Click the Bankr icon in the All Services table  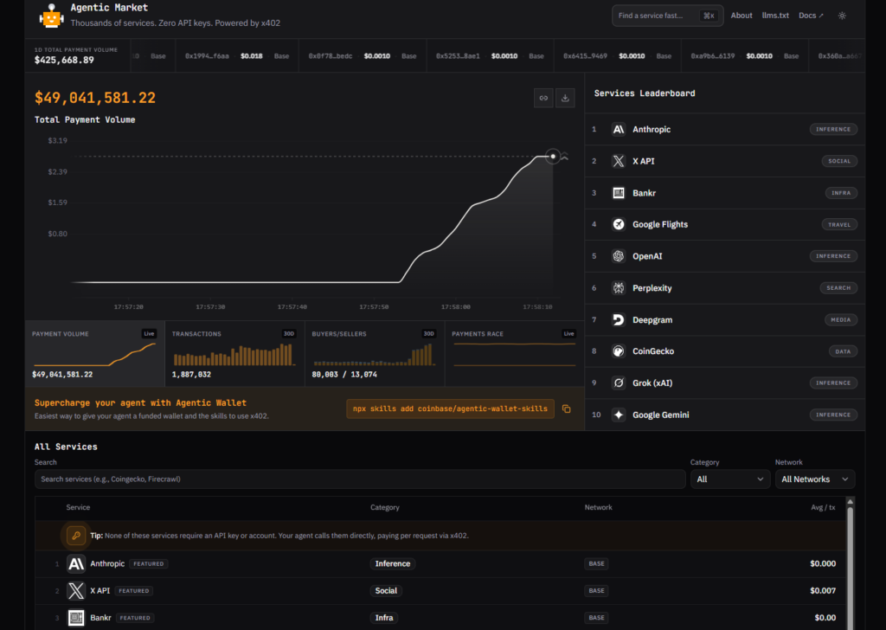(x=74, y=617)
